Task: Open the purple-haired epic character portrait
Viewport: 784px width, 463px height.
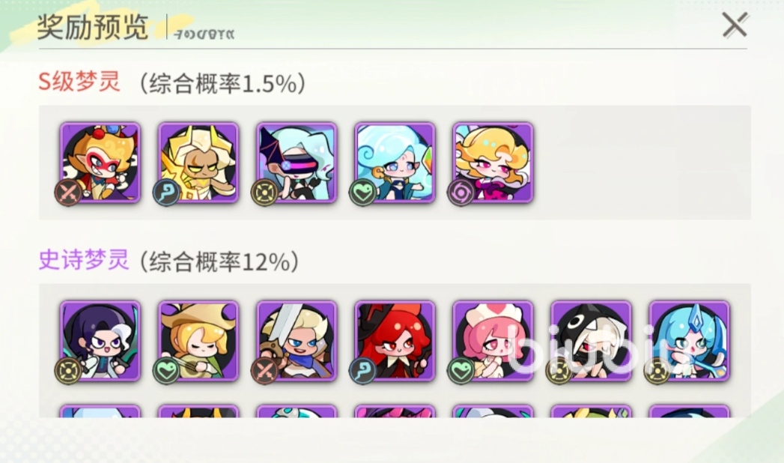Action: pos(100,341)
